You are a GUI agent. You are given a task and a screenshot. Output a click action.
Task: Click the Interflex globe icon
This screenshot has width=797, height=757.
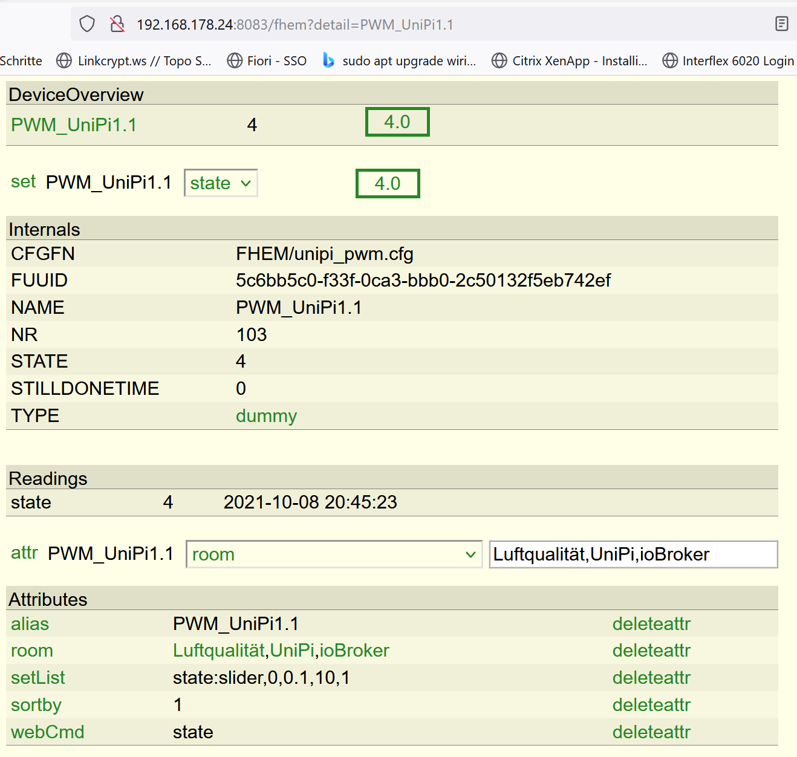[x=670, y=60]
